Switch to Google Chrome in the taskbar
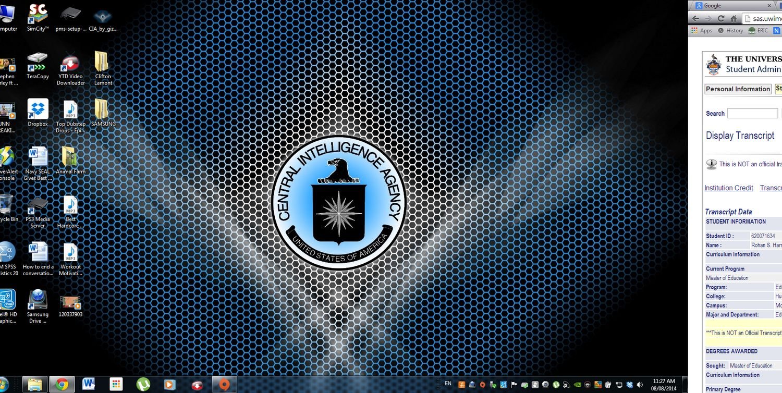 [x=62, y=385]
